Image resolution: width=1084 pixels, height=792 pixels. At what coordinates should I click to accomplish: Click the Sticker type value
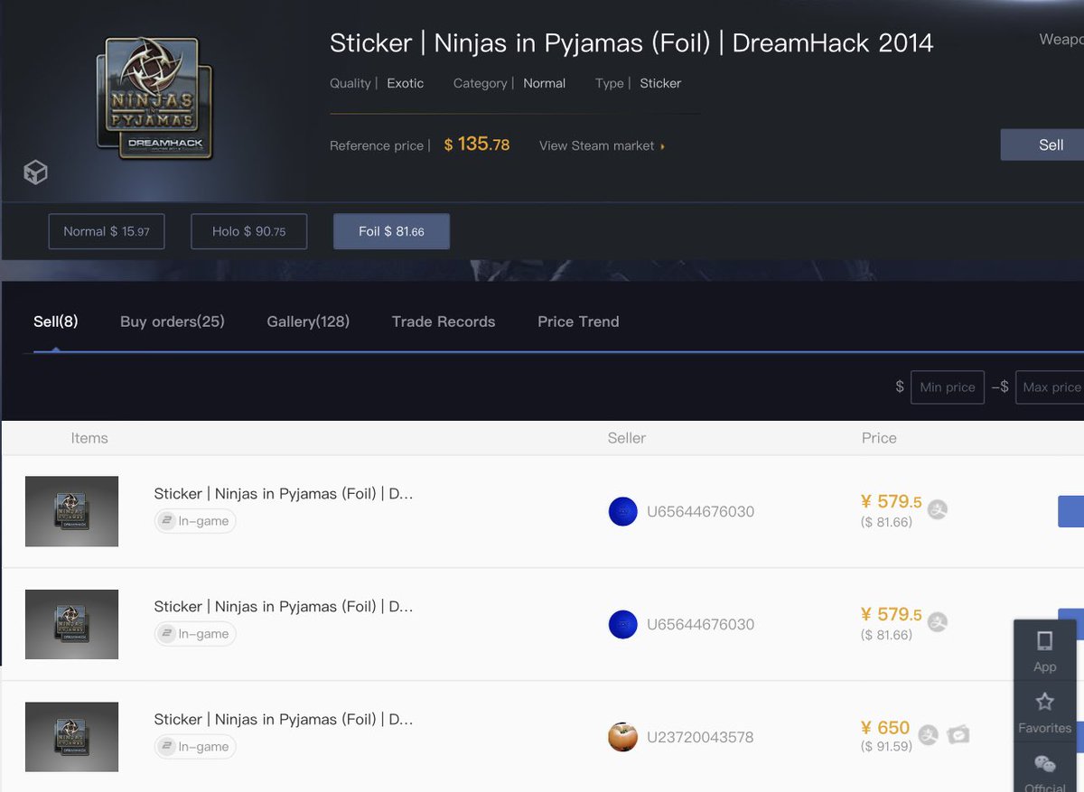[x=660, y=83]
